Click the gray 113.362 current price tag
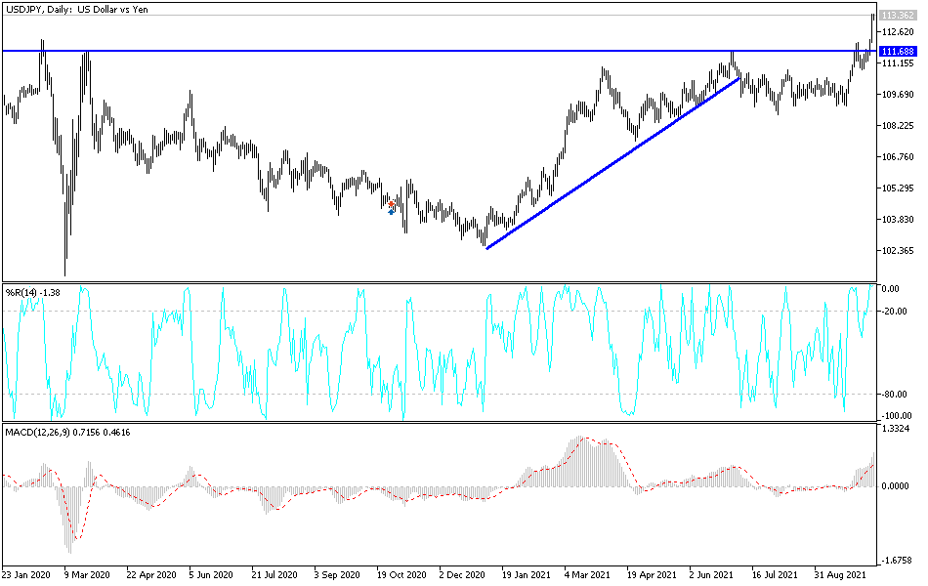The width and height of the screenshot is (928, 586). [x=900, y=16]
